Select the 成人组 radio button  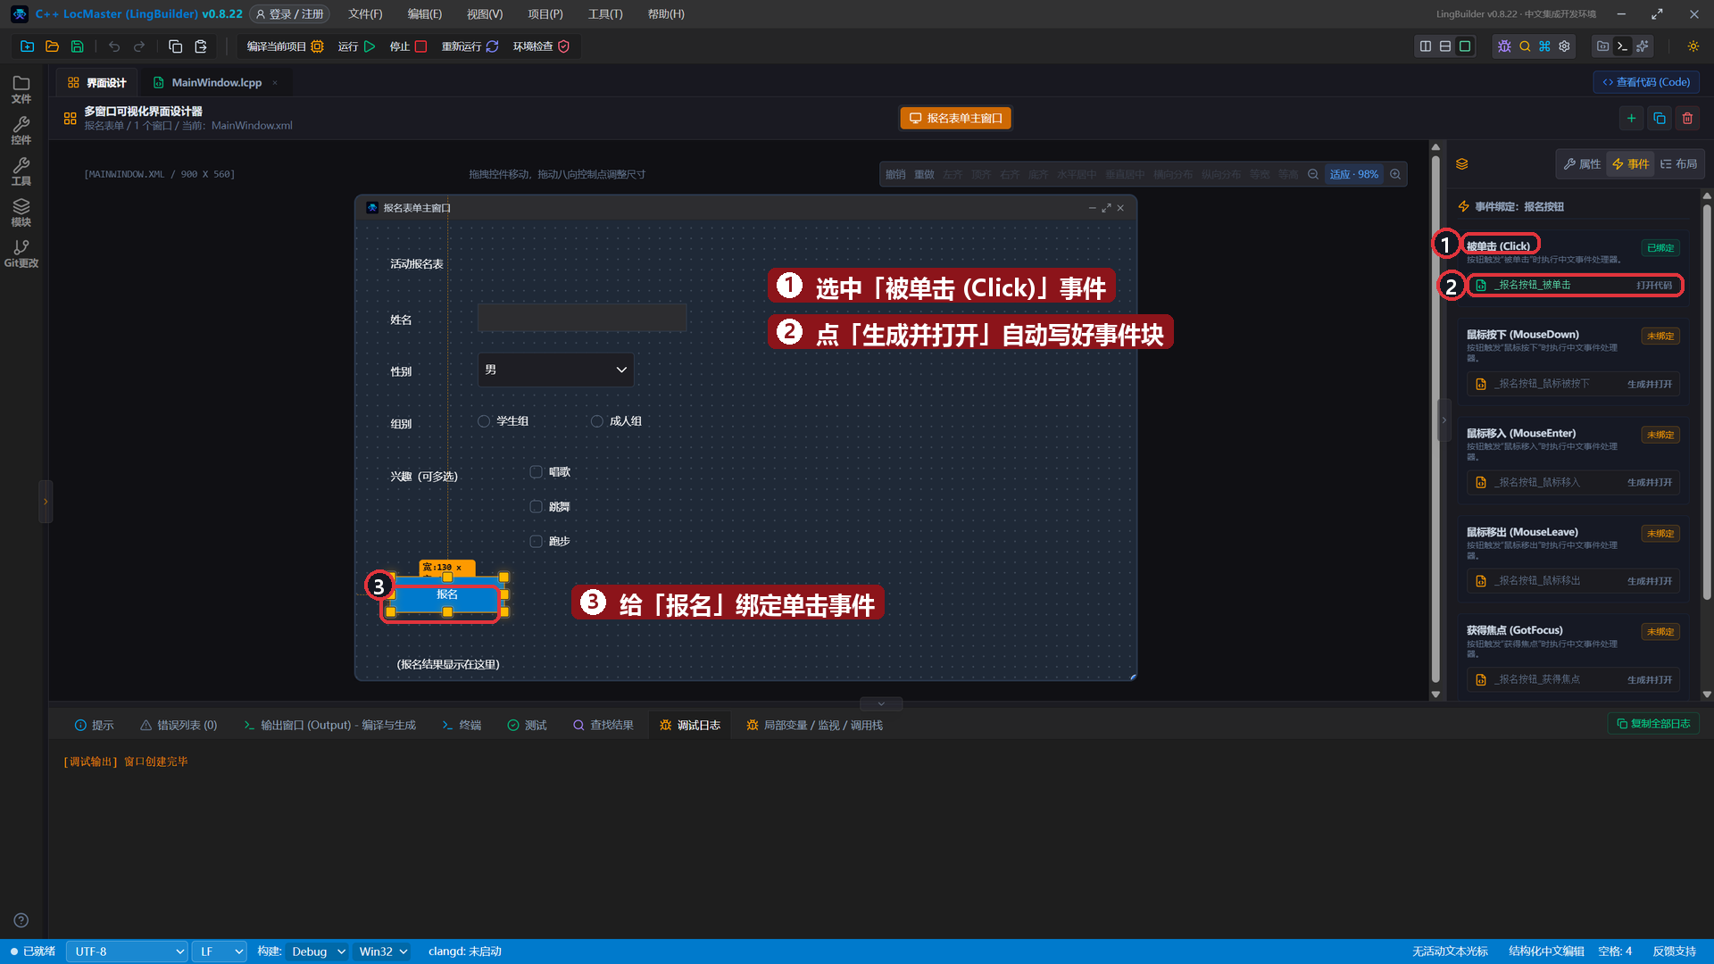click(x=597, y=421)
